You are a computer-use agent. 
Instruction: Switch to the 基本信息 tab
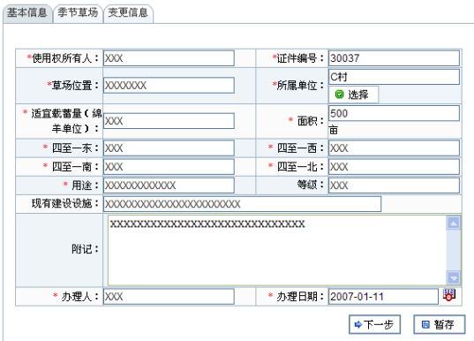[x=27, y=13]
